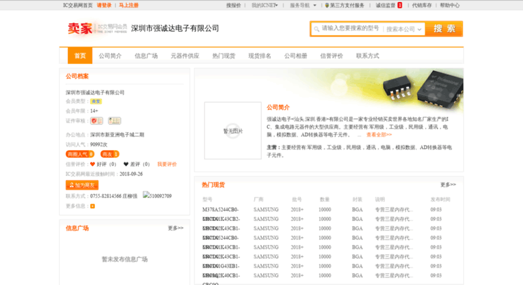Open the 服务导航 dropdown menu
The image size is (523, 285).
point(303,5)
